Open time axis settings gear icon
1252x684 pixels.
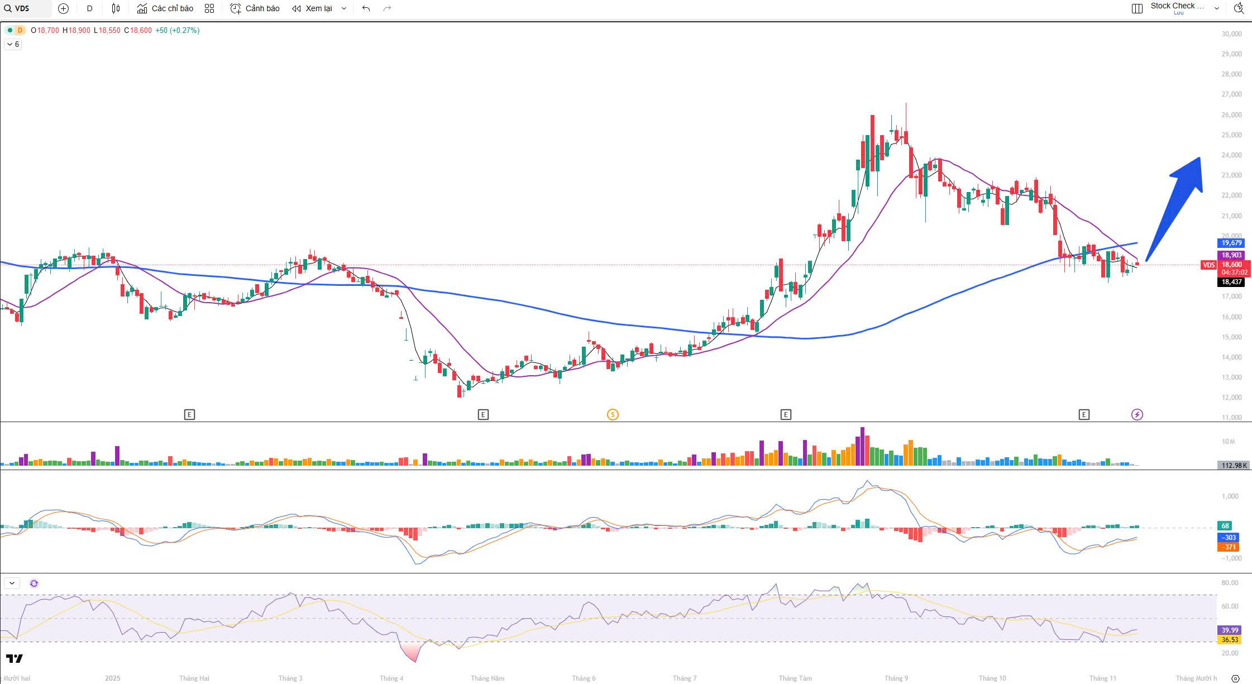click(1236, 678)
